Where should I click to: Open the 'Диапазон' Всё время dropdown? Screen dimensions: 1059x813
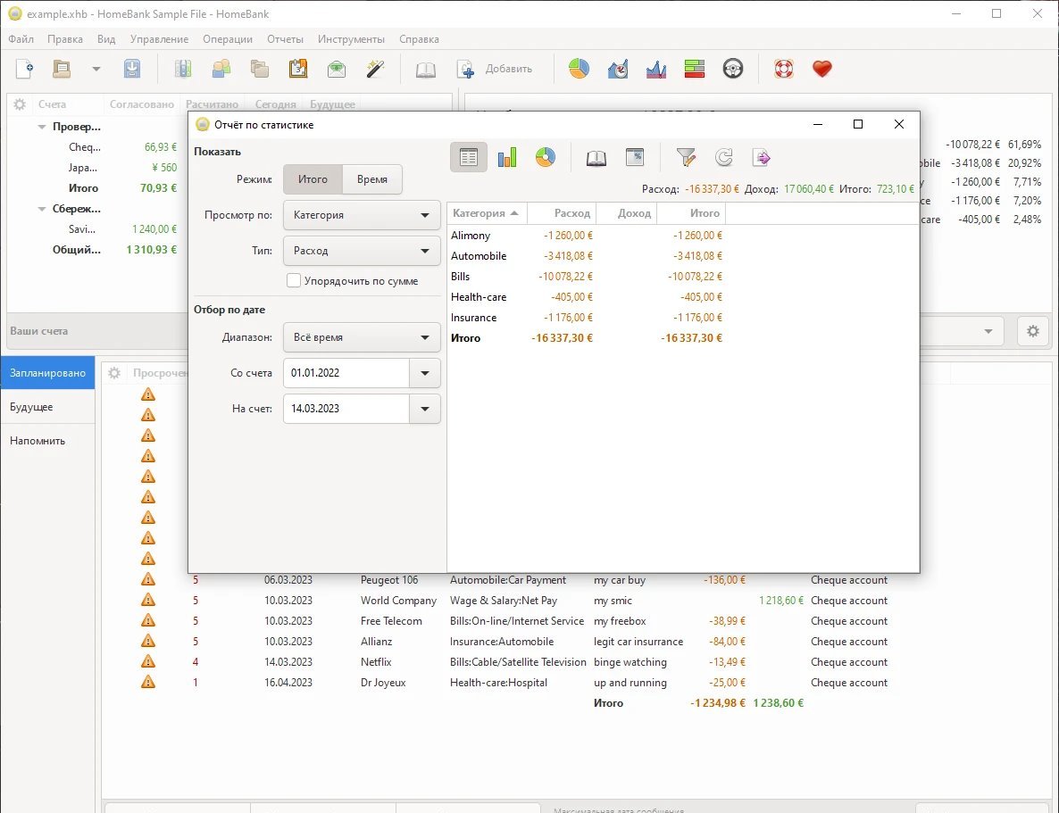point(362,337)
